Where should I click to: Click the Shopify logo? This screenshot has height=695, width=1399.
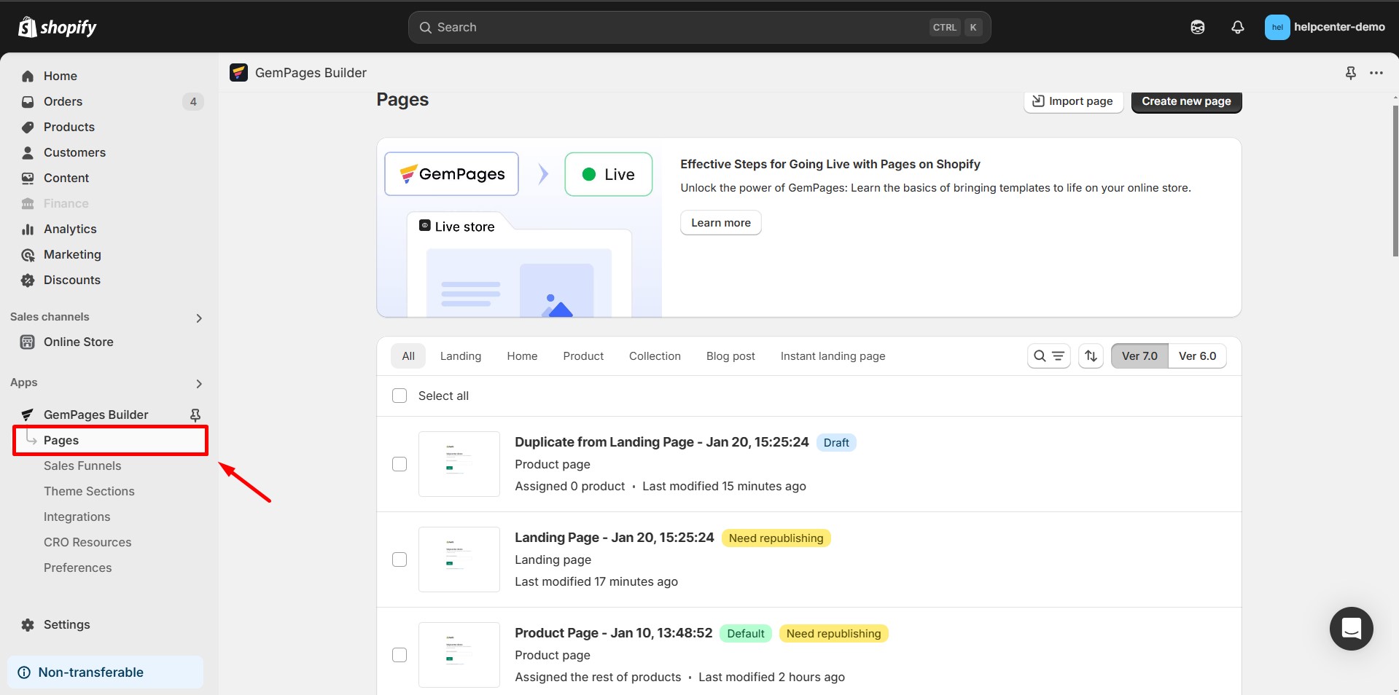(x=57, y=27)
